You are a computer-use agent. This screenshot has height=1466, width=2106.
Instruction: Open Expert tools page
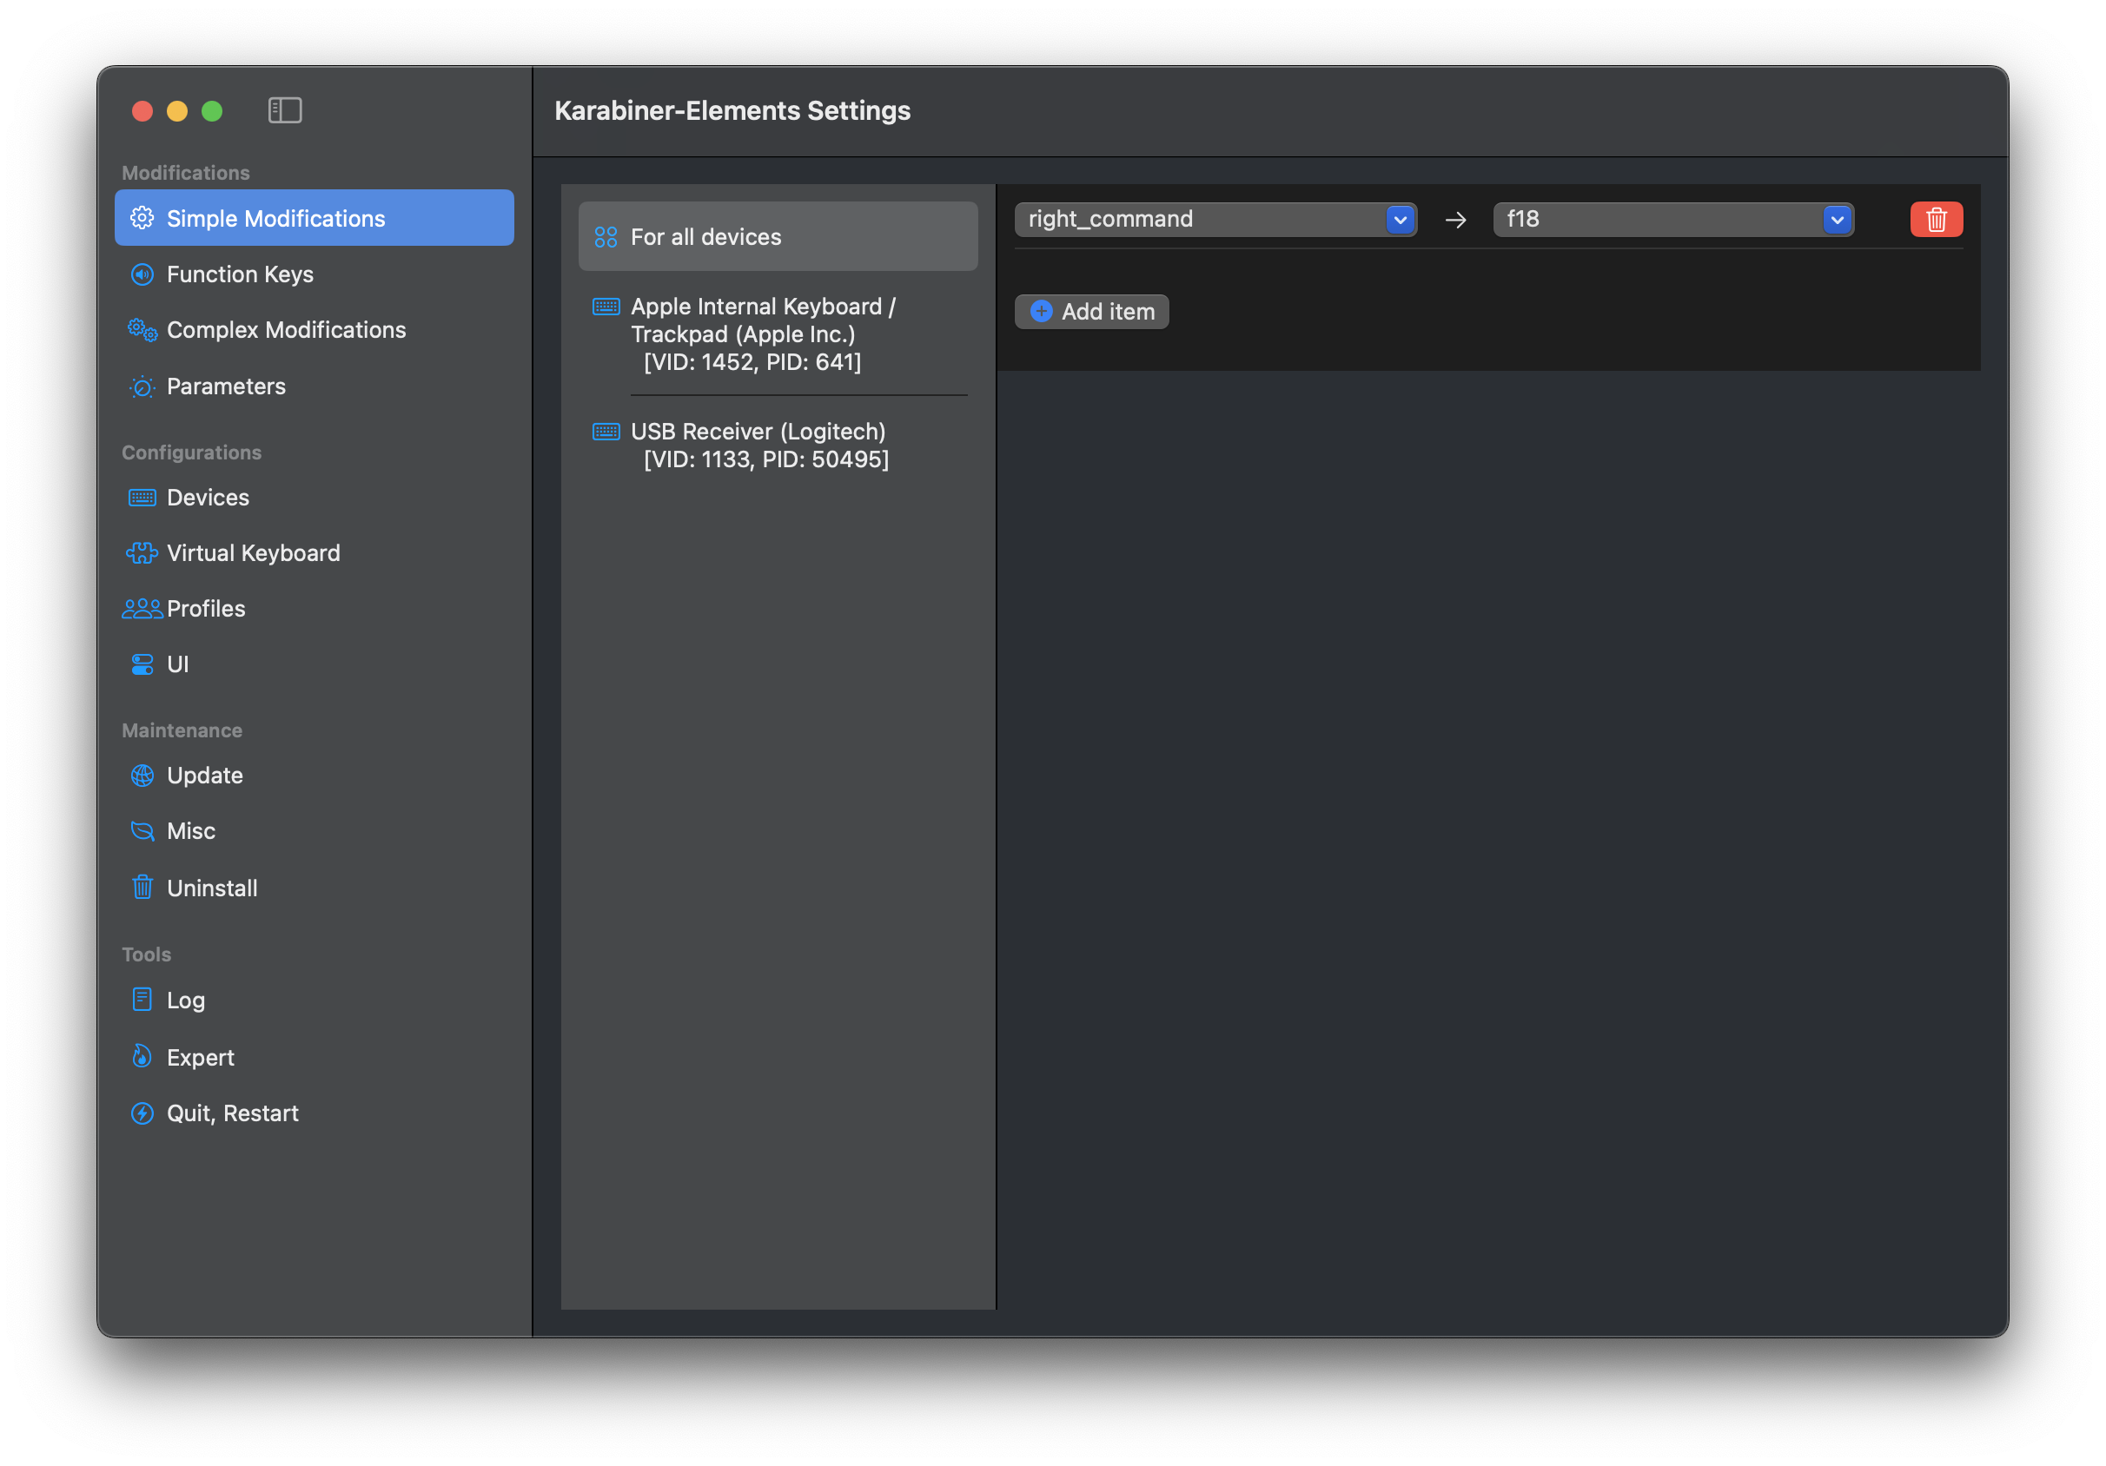coord(314,1056)
